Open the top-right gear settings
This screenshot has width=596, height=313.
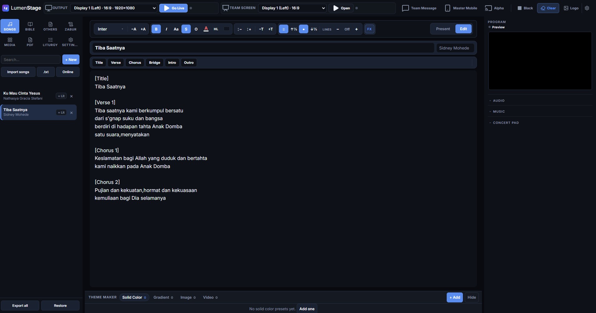tap(587, 8)
